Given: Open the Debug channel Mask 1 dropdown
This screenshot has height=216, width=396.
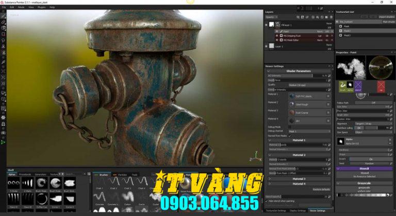Looking at the screenshot, I should point(309,131).
